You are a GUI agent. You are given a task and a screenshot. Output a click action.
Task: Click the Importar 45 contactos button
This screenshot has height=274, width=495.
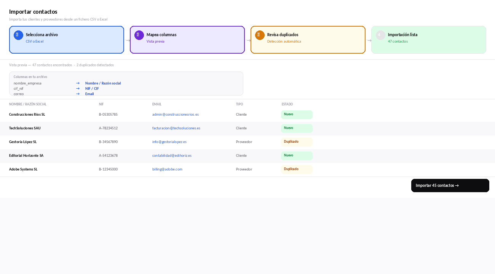pos(450,185)
